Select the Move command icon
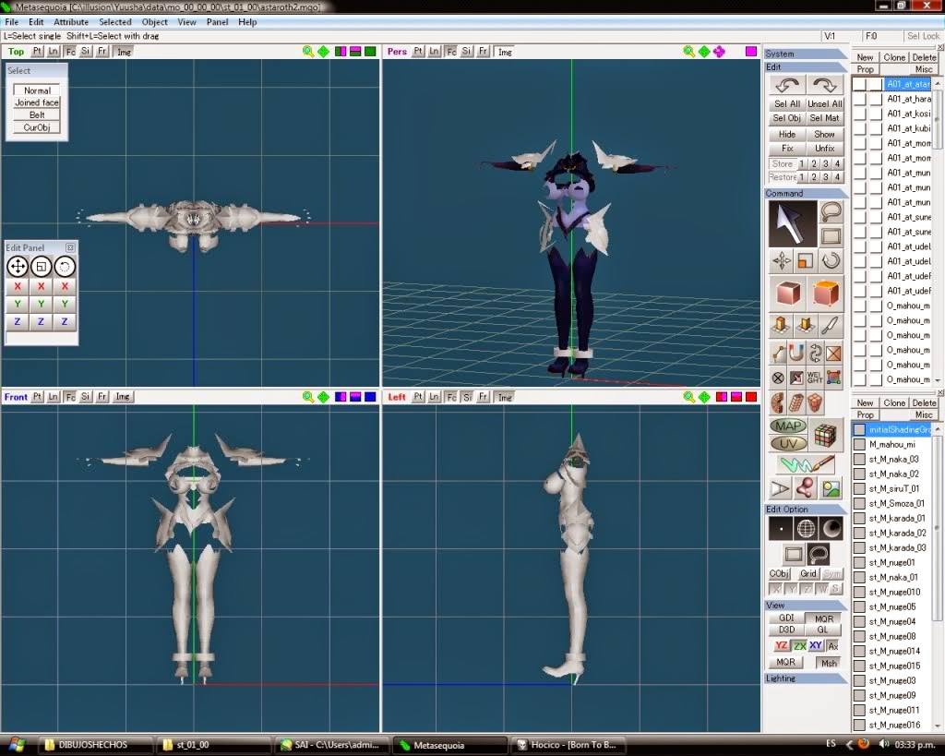This screenshot has width=945, height=756. (782, 261)
